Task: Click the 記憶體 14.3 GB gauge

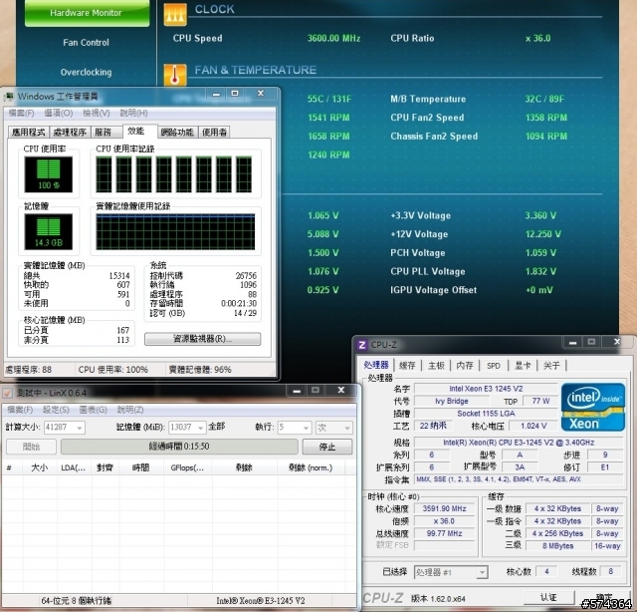Action: click(x=49, y=231)
